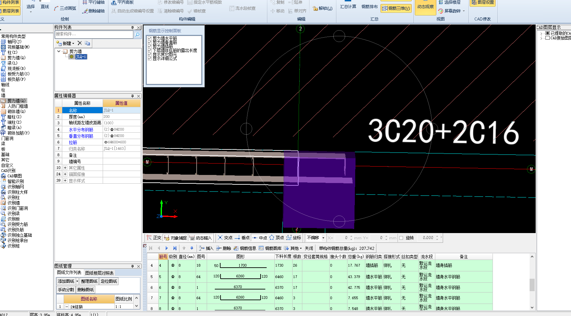Viewport: 571px width, 316px height.
Task: Enable 交点 intersection snap
Action: [x=225, y=238]
